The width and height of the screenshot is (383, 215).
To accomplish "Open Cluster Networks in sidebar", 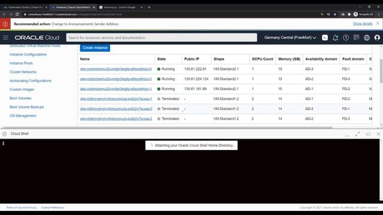I will pos(23,72).
